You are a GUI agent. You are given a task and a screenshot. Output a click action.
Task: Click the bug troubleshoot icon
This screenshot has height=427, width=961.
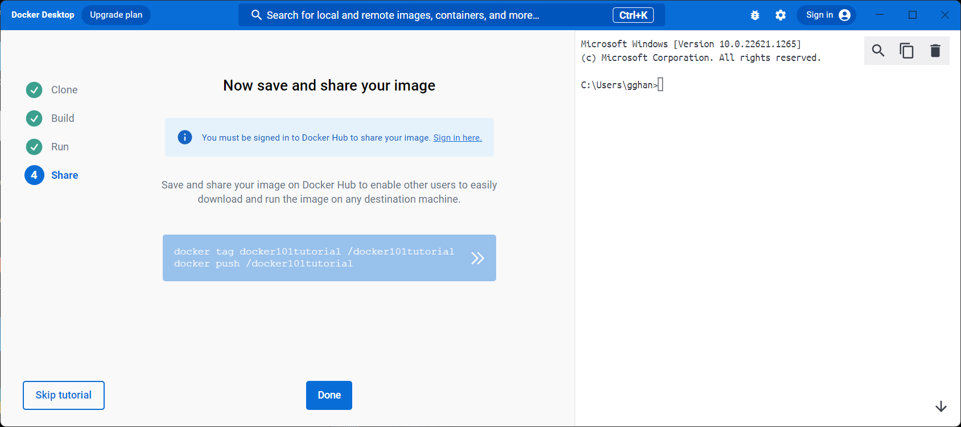click(755, 15)
